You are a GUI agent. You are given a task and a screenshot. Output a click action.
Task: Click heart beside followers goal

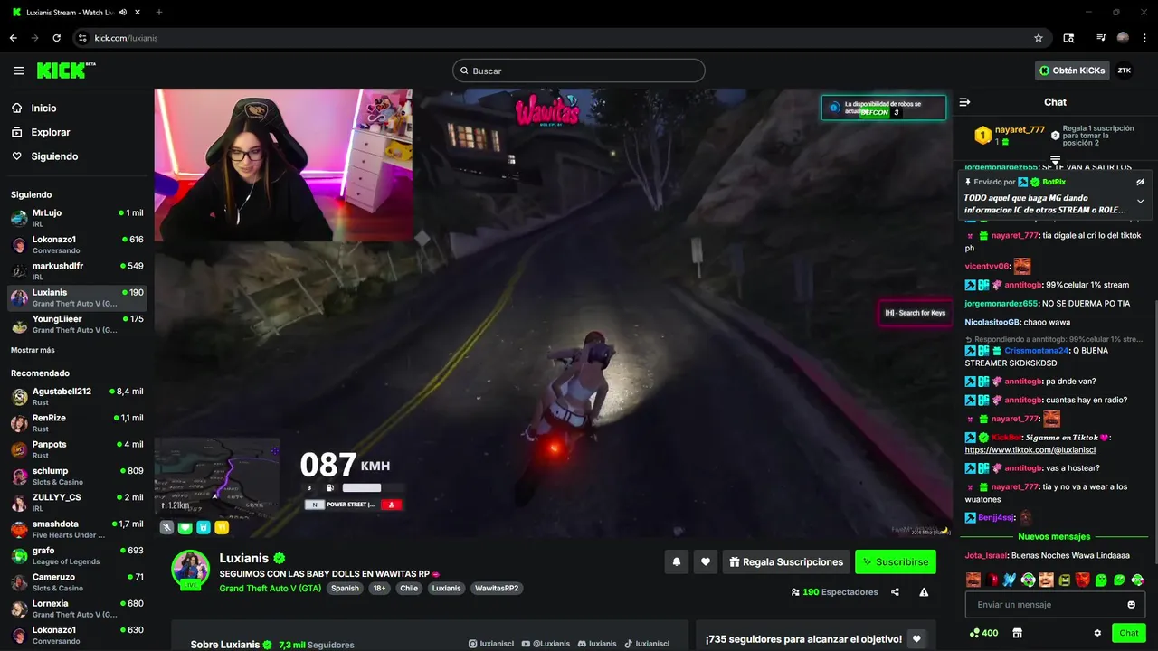(x=916, y=639)
